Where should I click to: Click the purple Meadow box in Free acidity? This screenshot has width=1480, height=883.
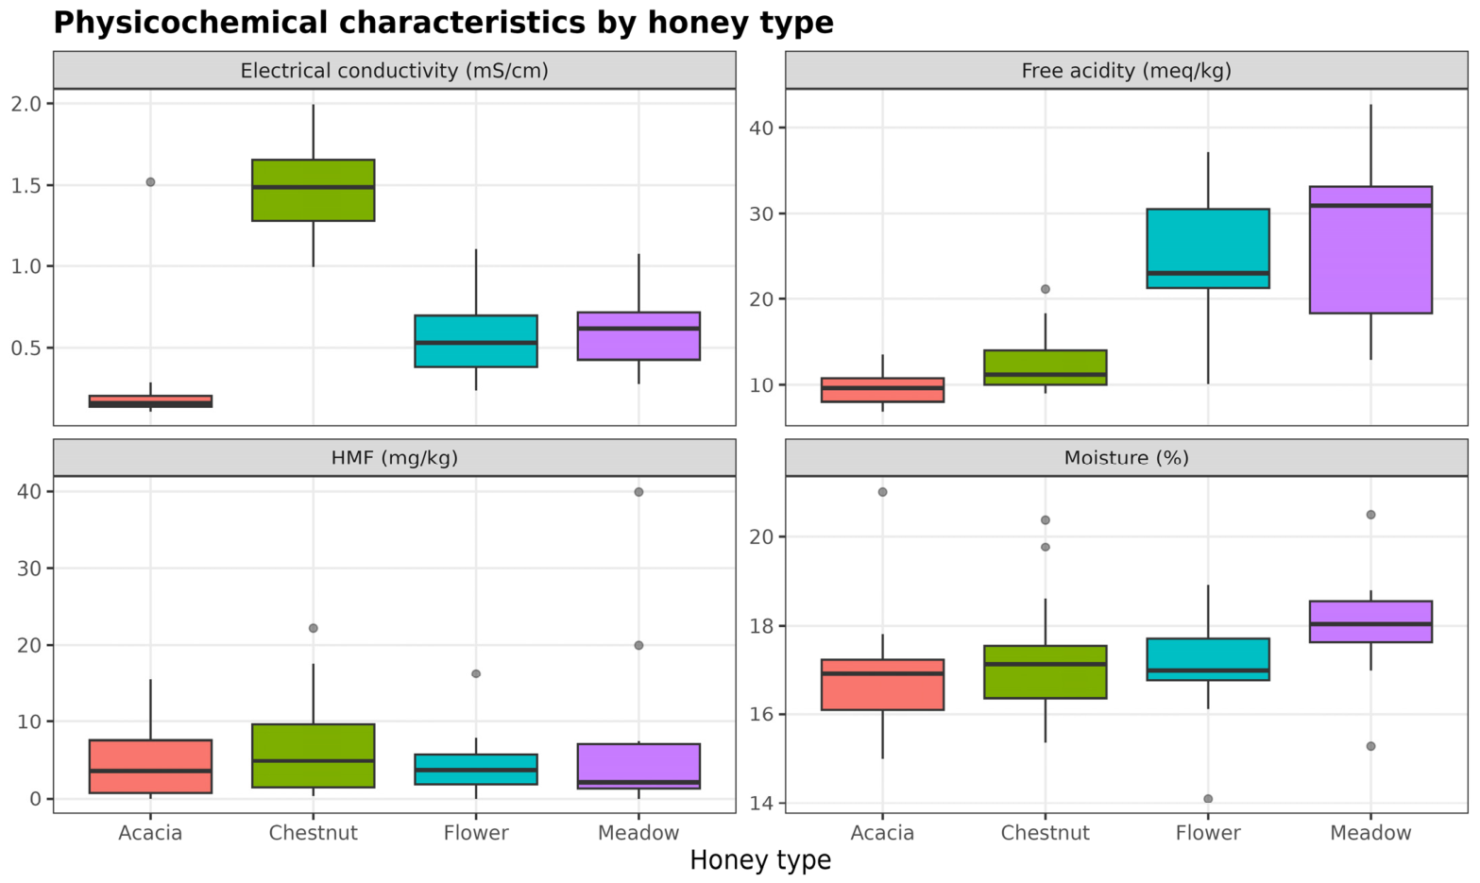point(1370,249)
